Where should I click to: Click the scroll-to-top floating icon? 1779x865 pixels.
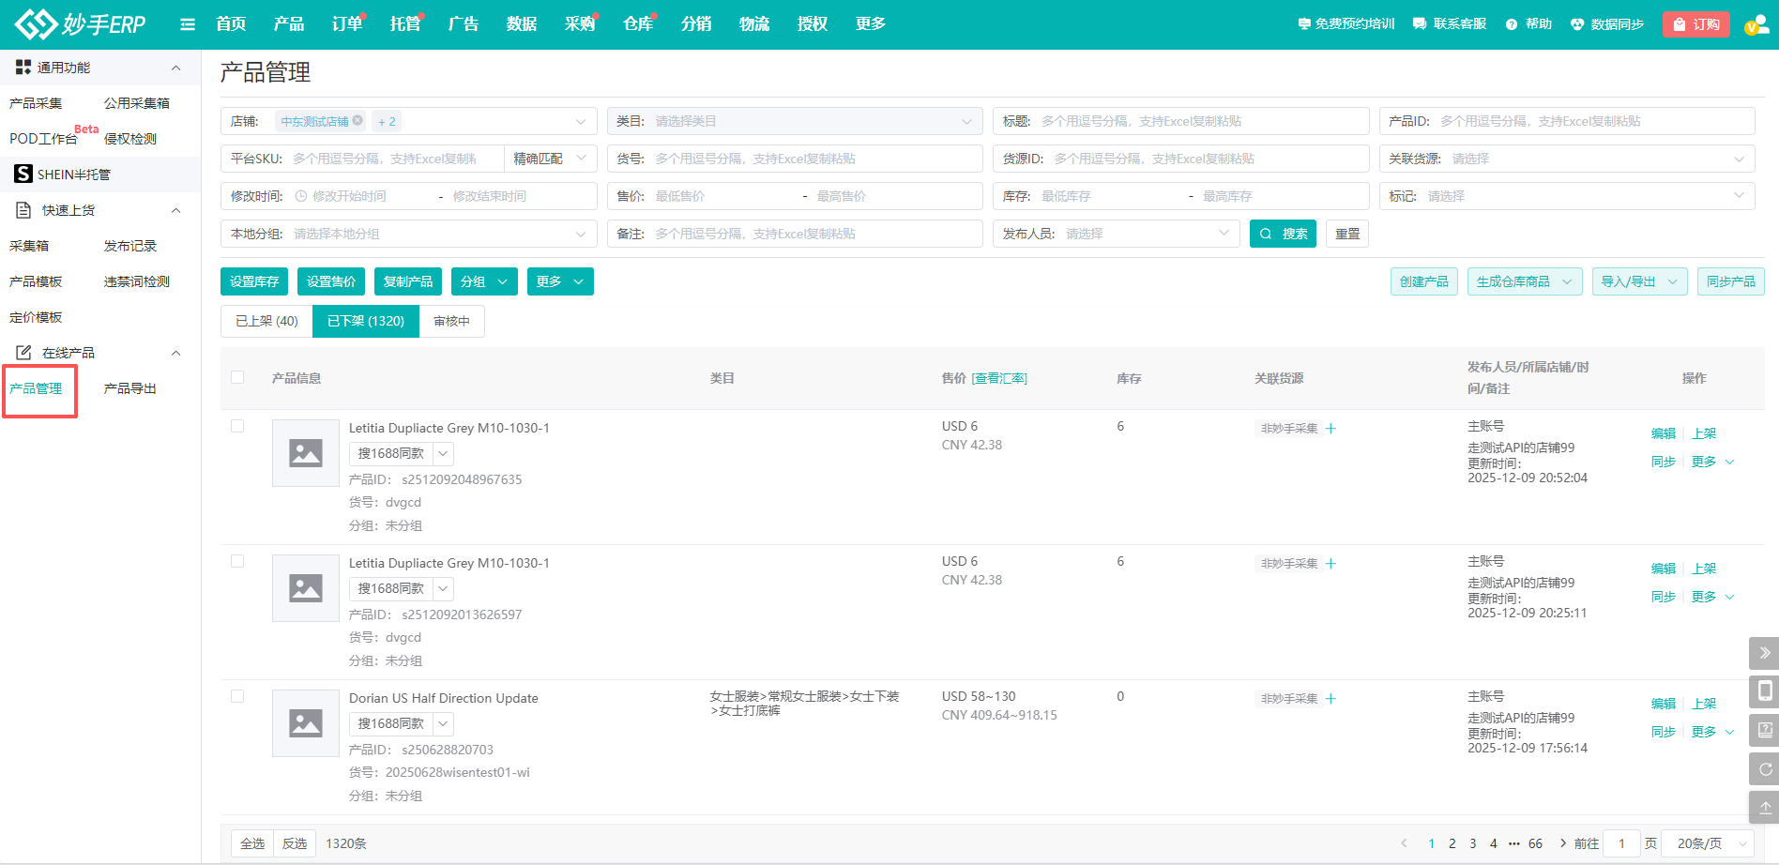(1764, 807)
